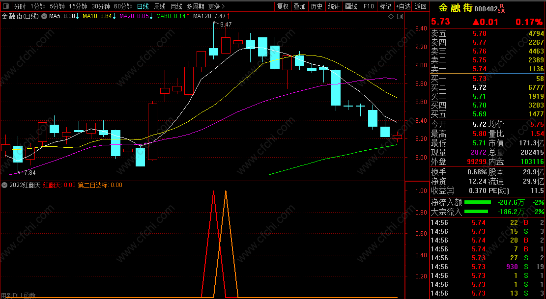Click the 市值 value 171.3亿
The image size is (546, 299).
click(x=531, y=143)
